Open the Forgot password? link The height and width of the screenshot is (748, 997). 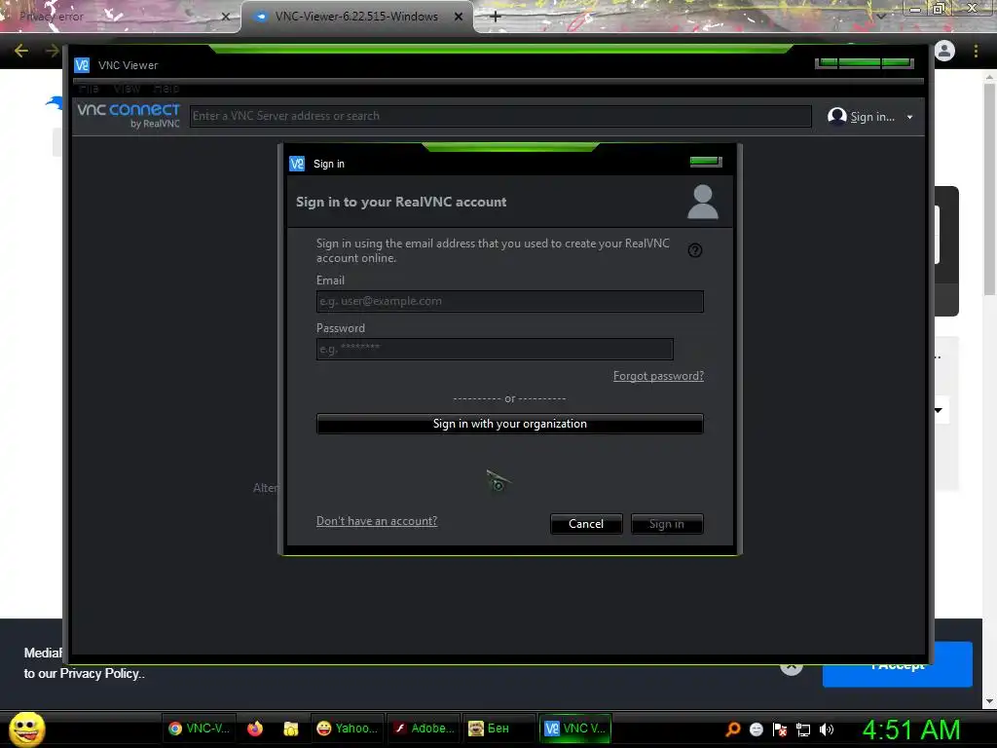658,376
